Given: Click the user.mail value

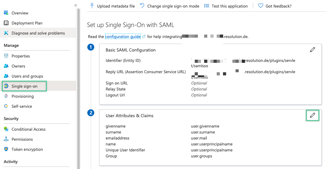Looking at the screenshot, I should [199, 138].
